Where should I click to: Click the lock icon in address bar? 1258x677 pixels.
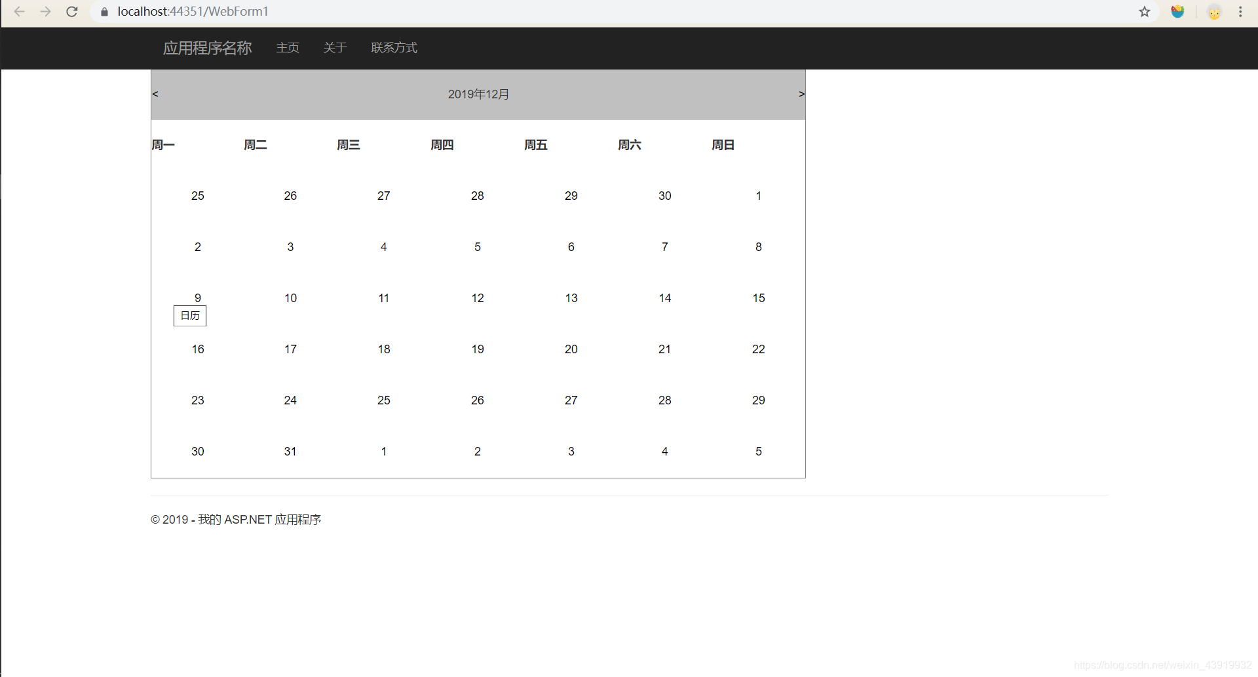pos(104,12)
